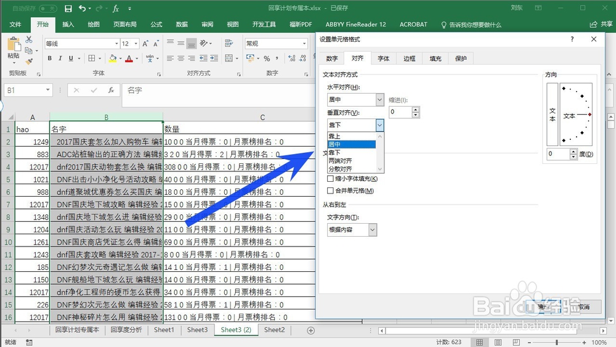Open the 回享度分析 worksheet tab
Image resolution: width=616 pixels, height=347 pixels.
(x=126, y=330)
